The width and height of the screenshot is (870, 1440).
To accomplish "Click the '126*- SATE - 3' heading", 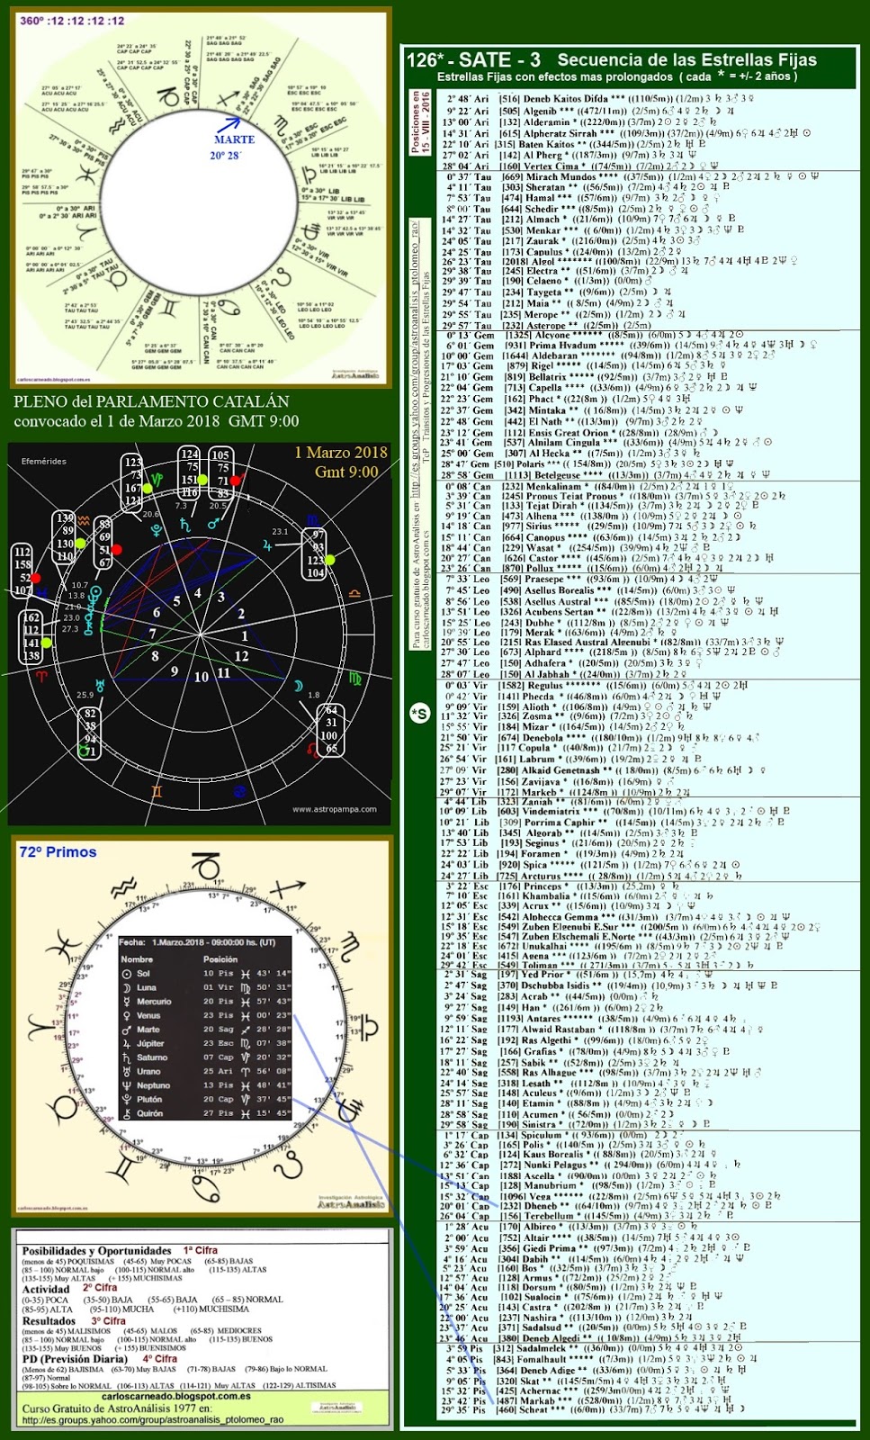I will coord(474,59).
